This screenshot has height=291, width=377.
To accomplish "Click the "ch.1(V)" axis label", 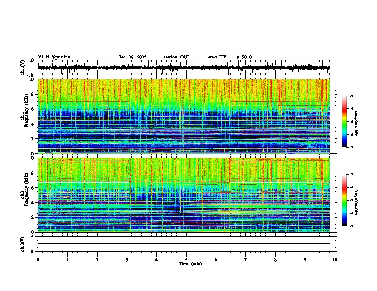I will (x=23, y=68).
